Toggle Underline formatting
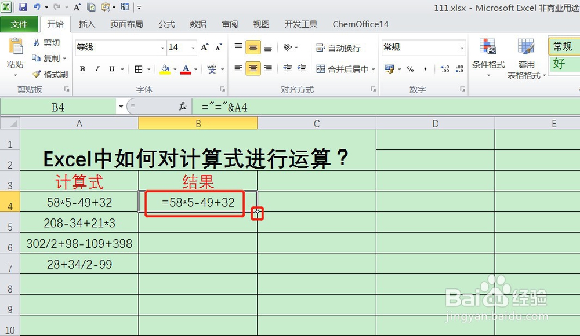 pyautogui.click(x=112, y=69)
